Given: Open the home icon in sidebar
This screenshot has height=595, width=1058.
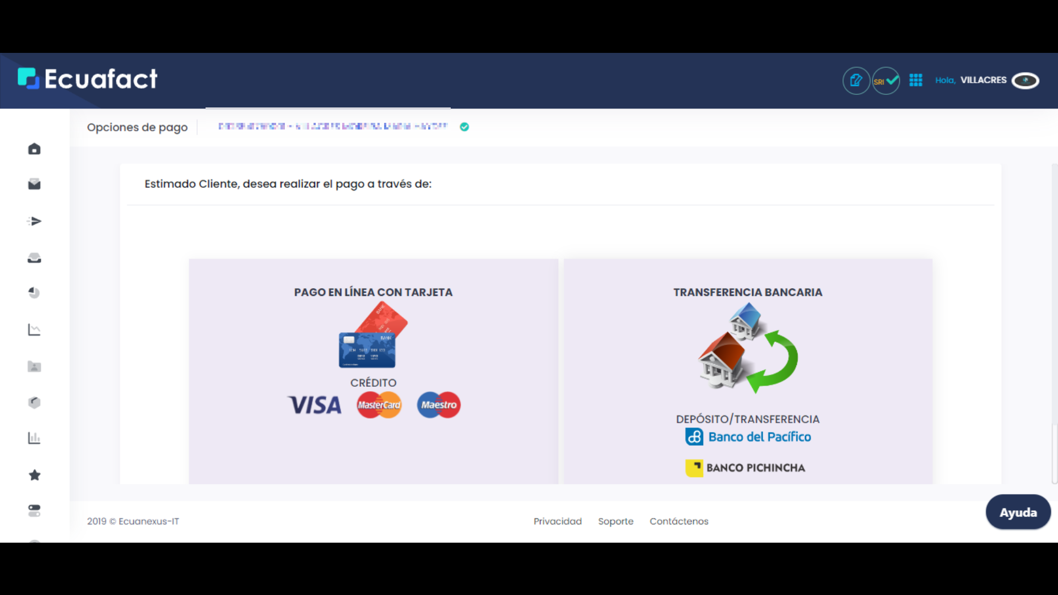Looking at the screenshot, I should click(34, 149).
